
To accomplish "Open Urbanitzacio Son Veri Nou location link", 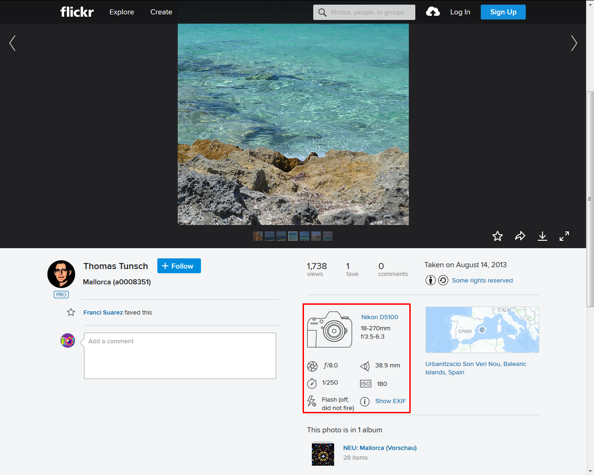I will point(476,368).
